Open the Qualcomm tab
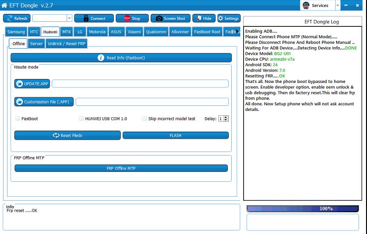This screenshot has height=234, width=367. pos(156,32)
